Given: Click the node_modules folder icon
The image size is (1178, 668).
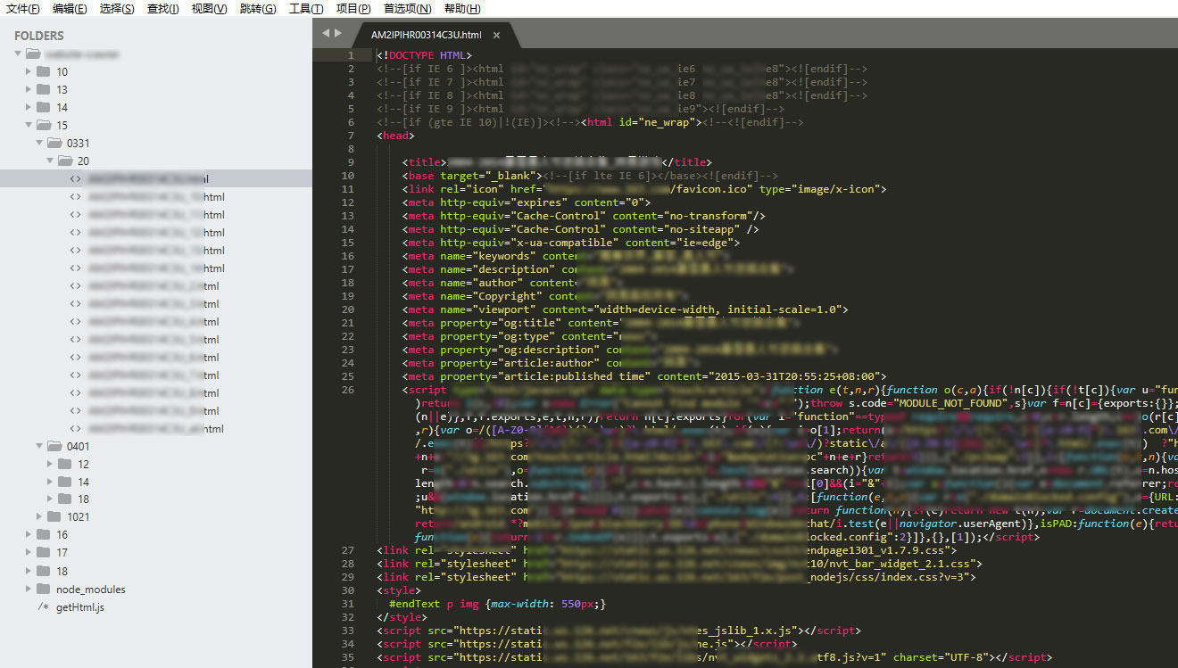Looking at the screenshot, I should pyautogui.click(x=43, y=589).
